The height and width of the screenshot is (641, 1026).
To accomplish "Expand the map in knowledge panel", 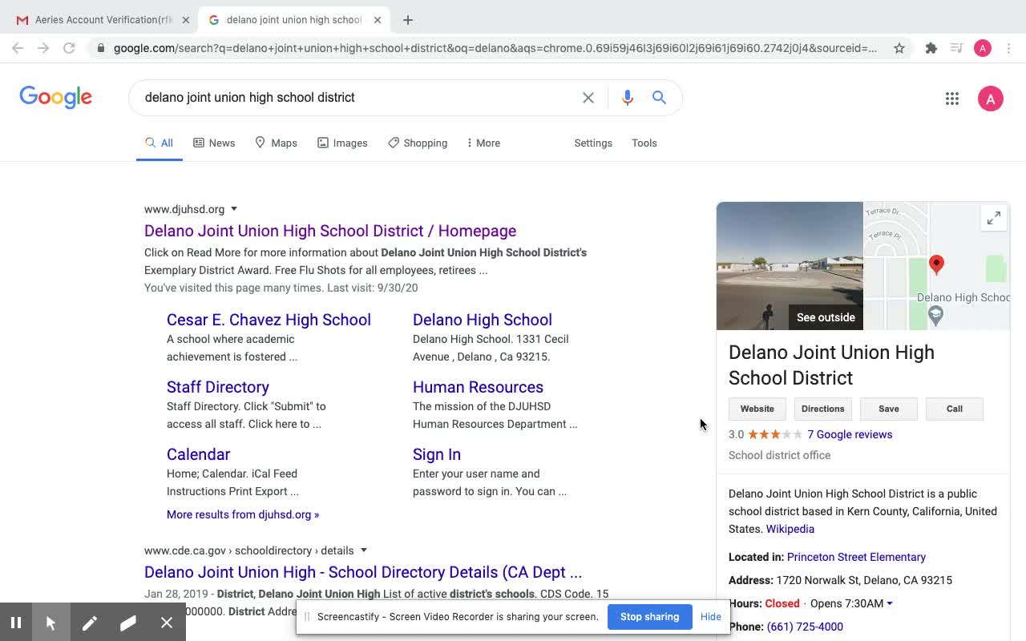I will [x=994, y=218].
